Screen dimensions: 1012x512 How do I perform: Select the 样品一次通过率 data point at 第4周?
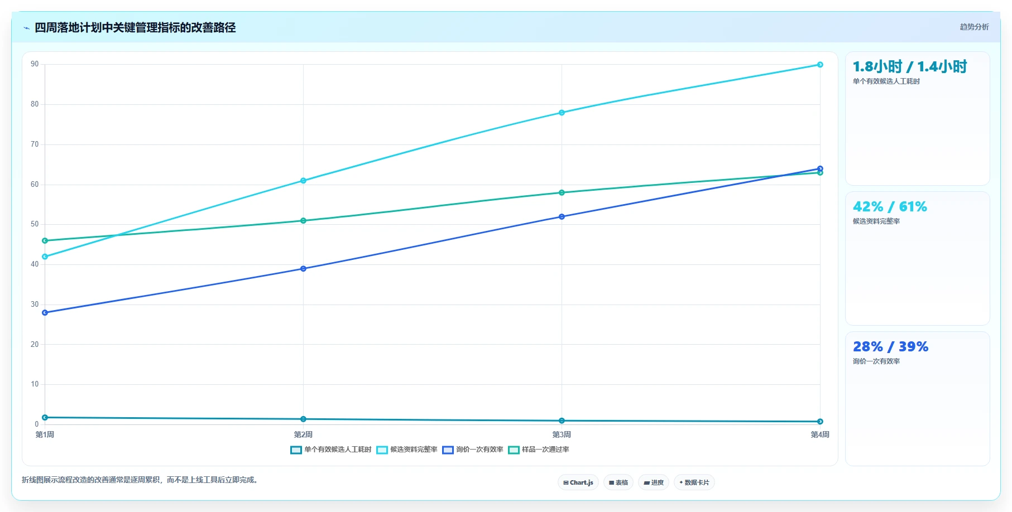tap(820, 173)
